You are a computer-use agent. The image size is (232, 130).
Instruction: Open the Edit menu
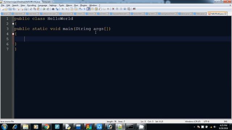(x=8, y=5)
